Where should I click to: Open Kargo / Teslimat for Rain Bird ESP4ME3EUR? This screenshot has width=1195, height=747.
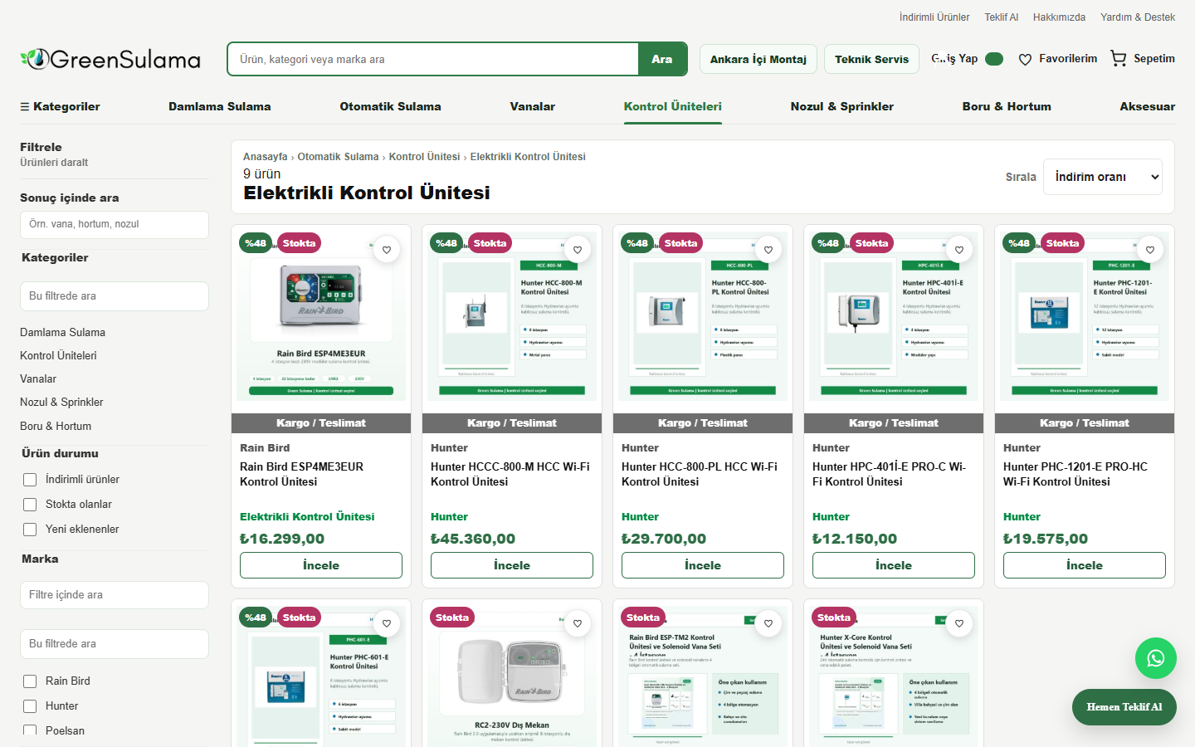pyautogui.click(x=321, y=423)
